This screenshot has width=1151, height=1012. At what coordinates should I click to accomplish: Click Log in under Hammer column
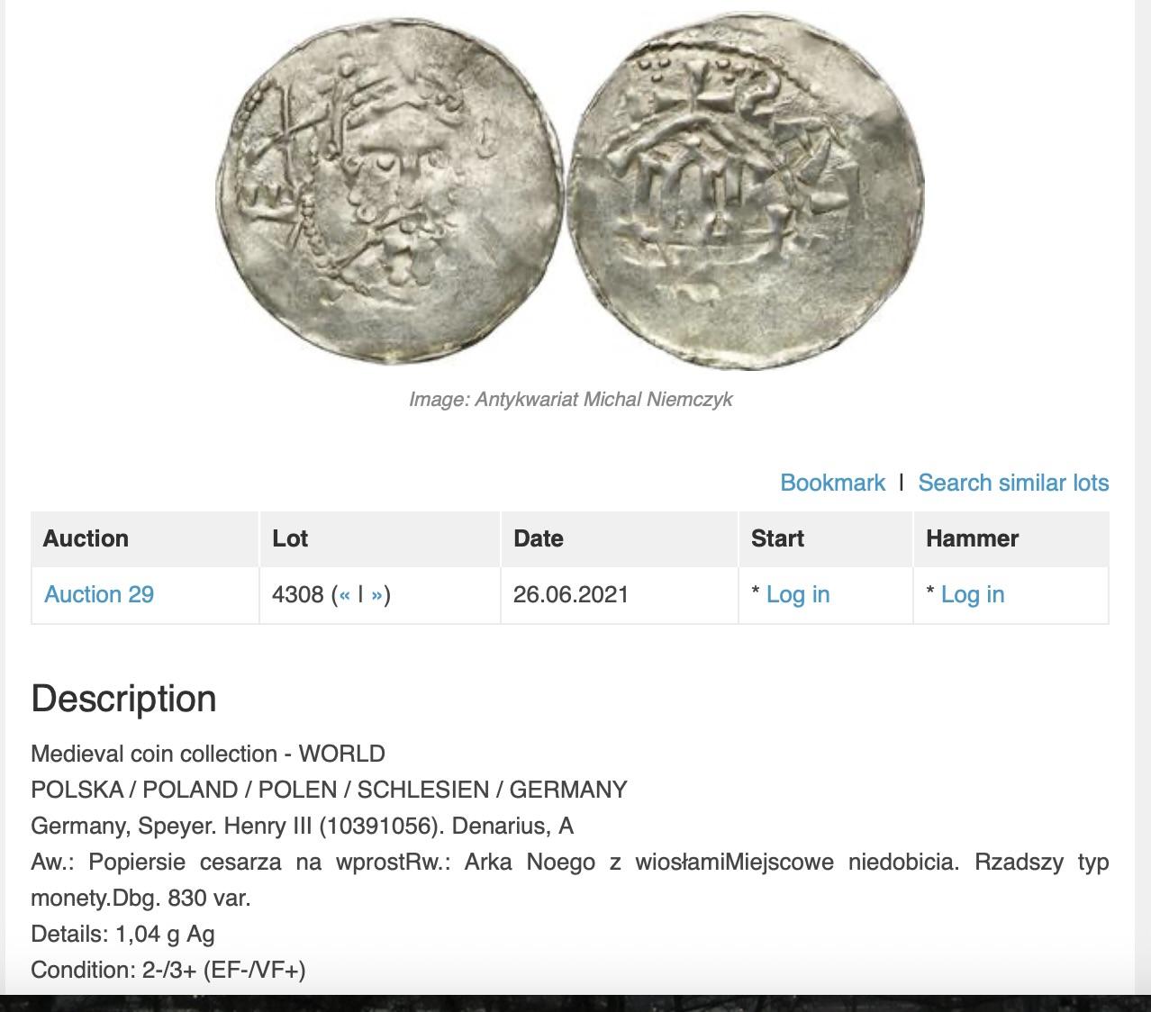point(973,594)
